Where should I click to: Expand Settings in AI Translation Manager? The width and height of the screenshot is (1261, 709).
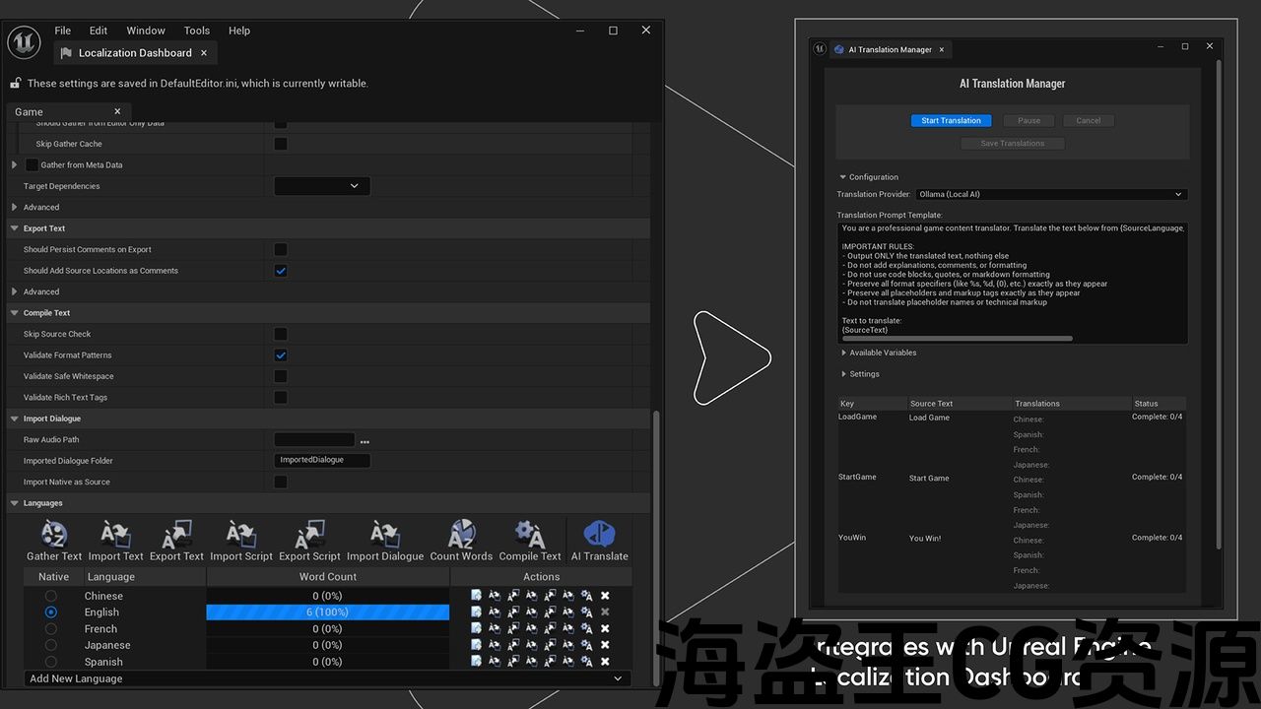point(844,374)
